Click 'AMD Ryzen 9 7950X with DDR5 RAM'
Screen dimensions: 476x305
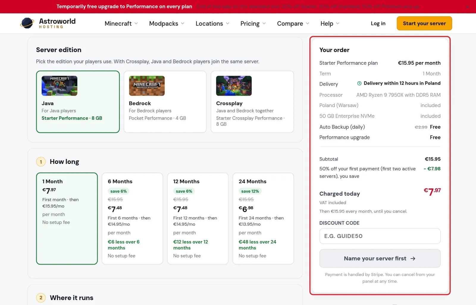tap(398, 95)
